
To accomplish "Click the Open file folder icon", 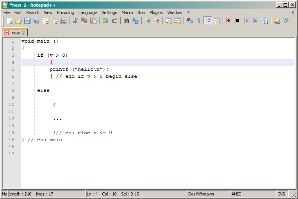I will (18, 21).
